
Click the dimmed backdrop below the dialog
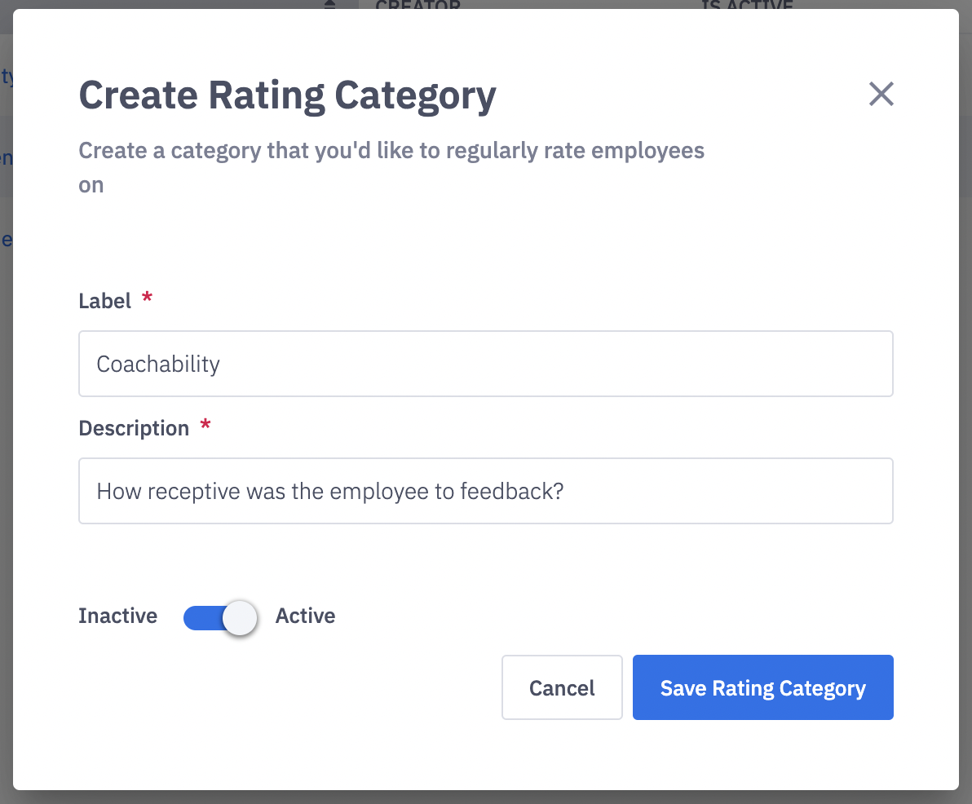click(x=486, y=797)
